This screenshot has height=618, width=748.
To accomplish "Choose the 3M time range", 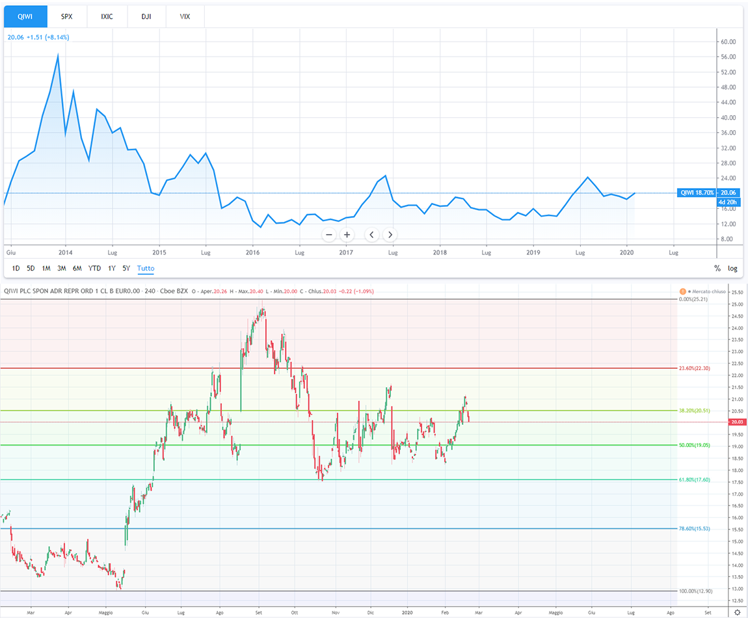I will (x=62, y=268).
